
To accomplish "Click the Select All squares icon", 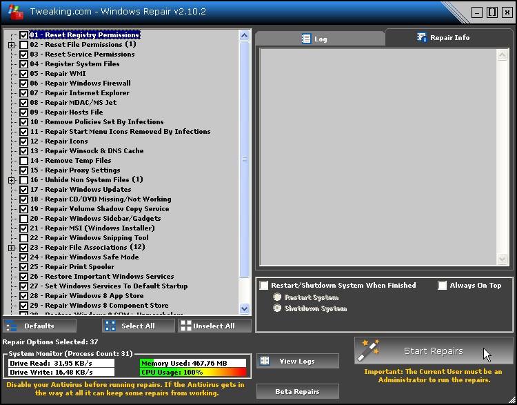I will click(x=110, y=326).
